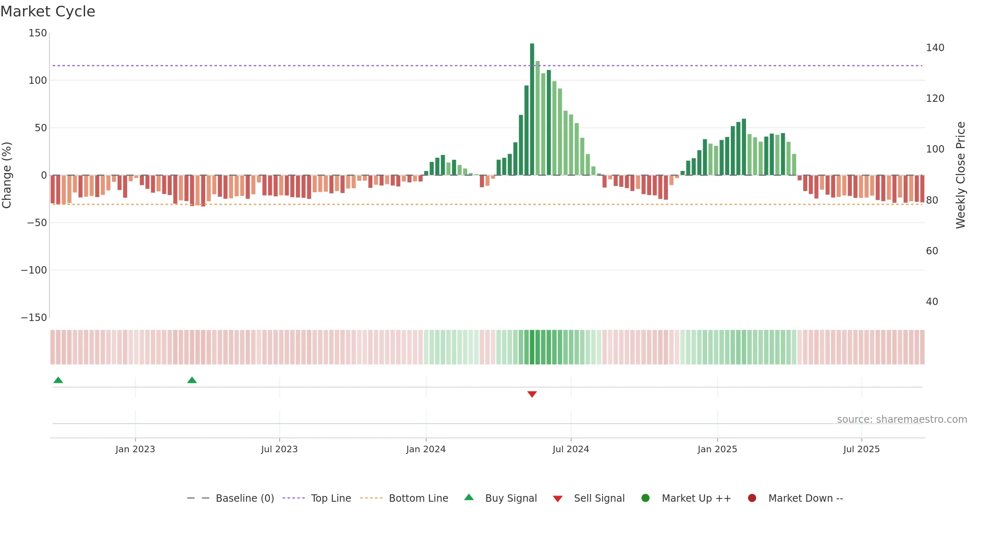Toggle the Baseline (0) legend entry

pos(231,498)
